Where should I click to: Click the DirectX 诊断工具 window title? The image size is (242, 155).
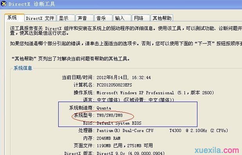point(32,4)
